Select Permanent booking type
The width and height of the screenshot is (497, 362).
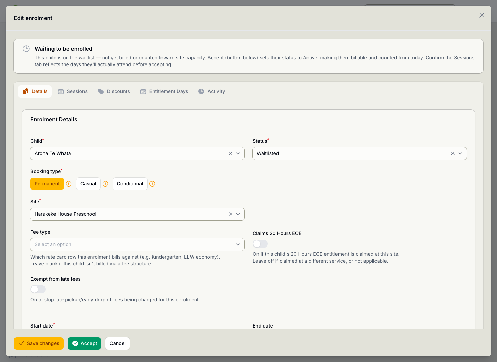(47, 184)
